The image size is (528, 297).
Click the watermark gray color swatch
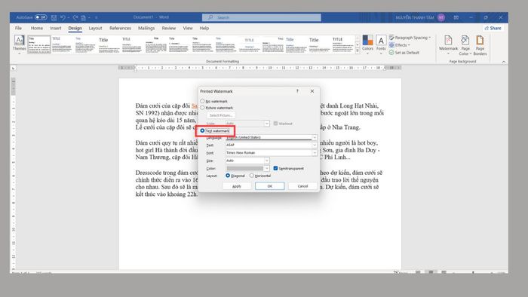tap(245, 168)
